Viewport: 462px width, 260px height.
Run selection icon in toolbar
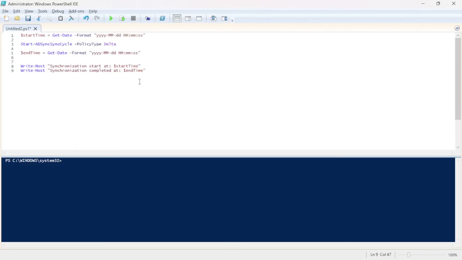click(x=122, y=18)
